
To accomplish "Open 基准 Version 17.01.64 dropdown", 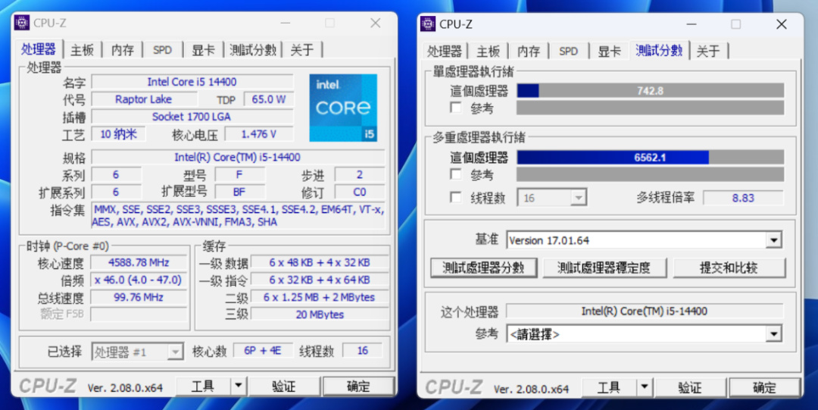I will point(645,240).
